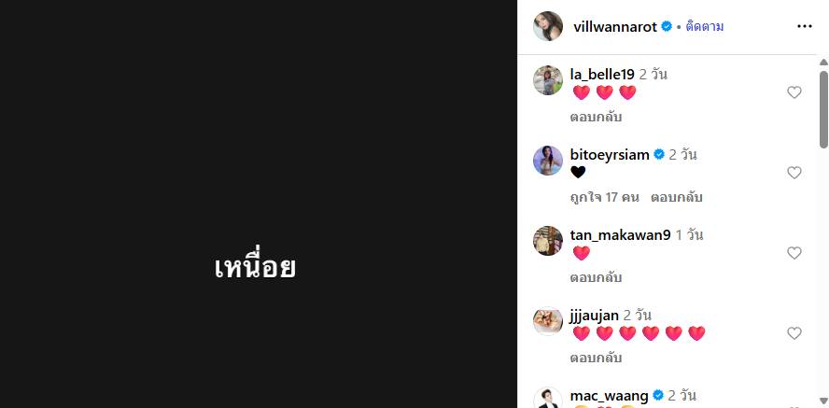The height and width of the screenshot is (408, 829).
Task: Open the mac_waang username link
Action: 609,395
